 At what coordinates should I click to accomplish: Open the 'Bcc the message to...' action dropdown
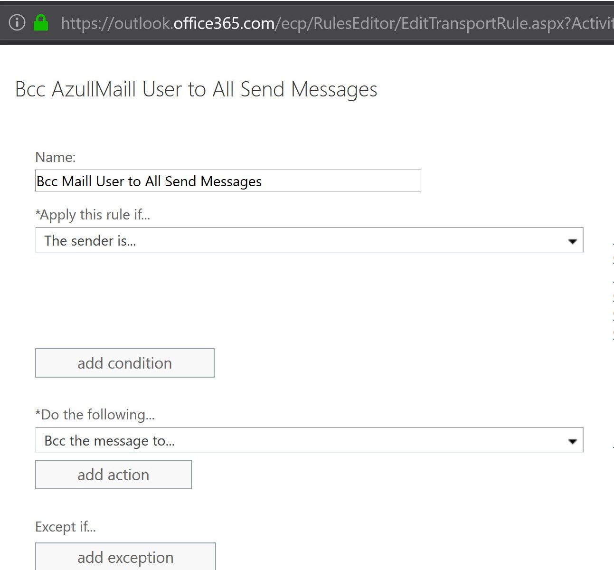pyautogui.click(x=309, y=440)
